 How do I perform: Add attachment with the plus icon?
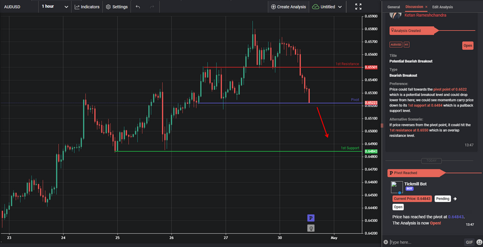386,242
